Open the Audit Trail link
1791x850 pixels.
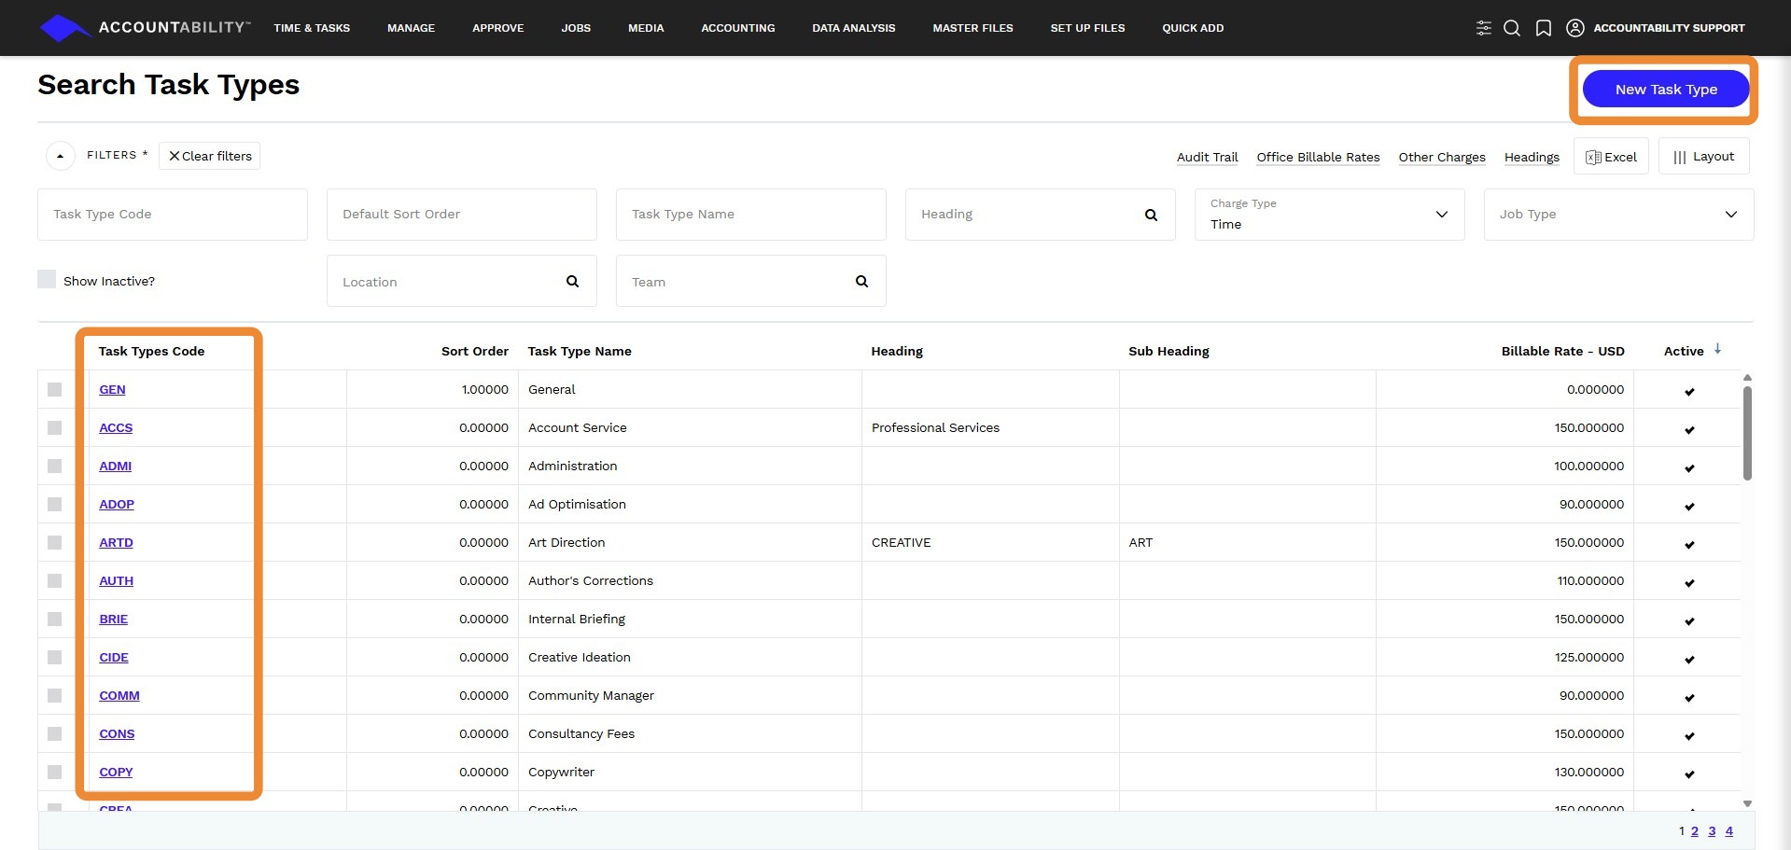[1207, 157]
